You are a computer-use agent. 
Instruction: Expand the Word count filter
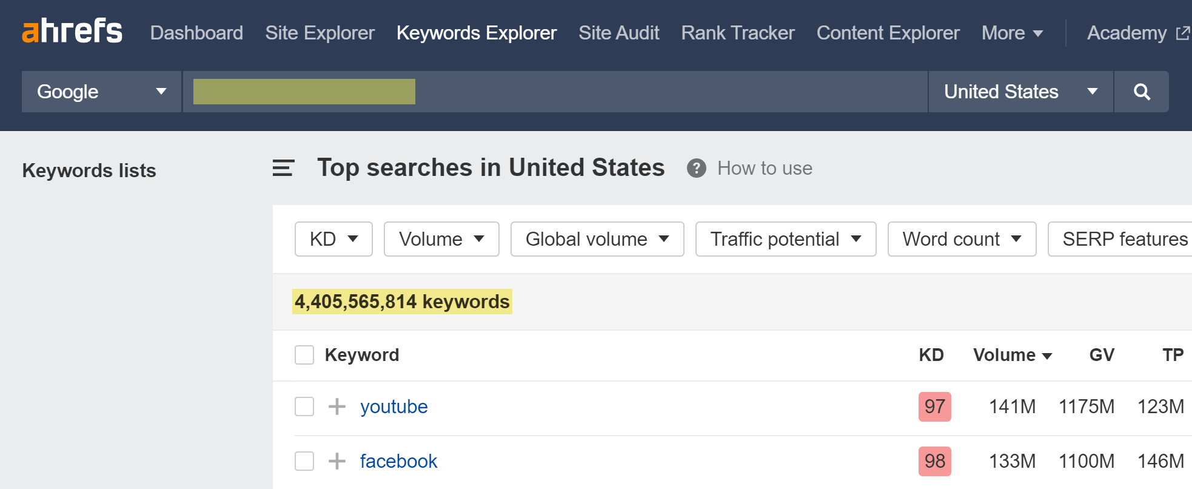962,239
